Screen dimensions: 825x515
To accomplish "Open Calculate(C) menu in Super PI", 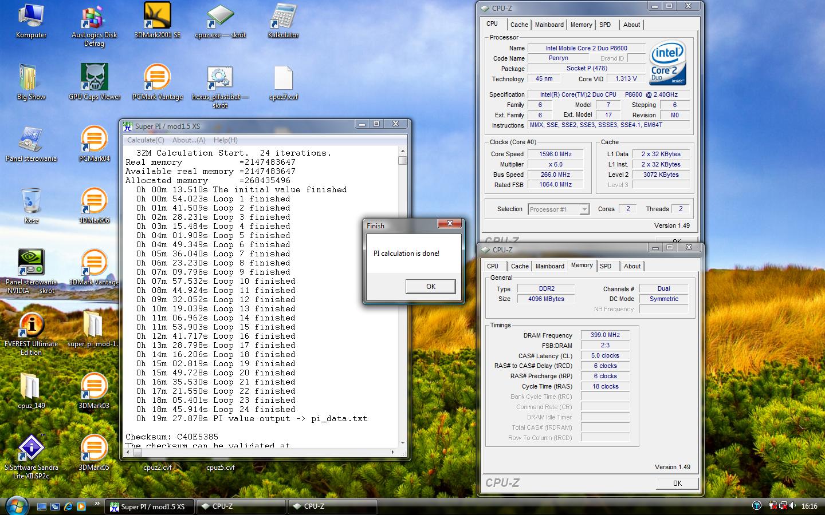I will coord(146,140).
